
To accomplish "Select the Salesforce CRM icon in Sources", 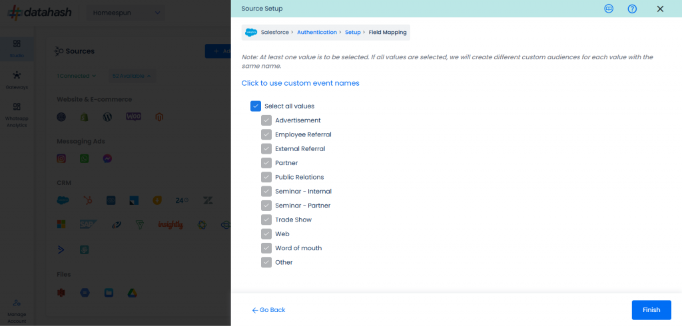I will pos(63,200).
